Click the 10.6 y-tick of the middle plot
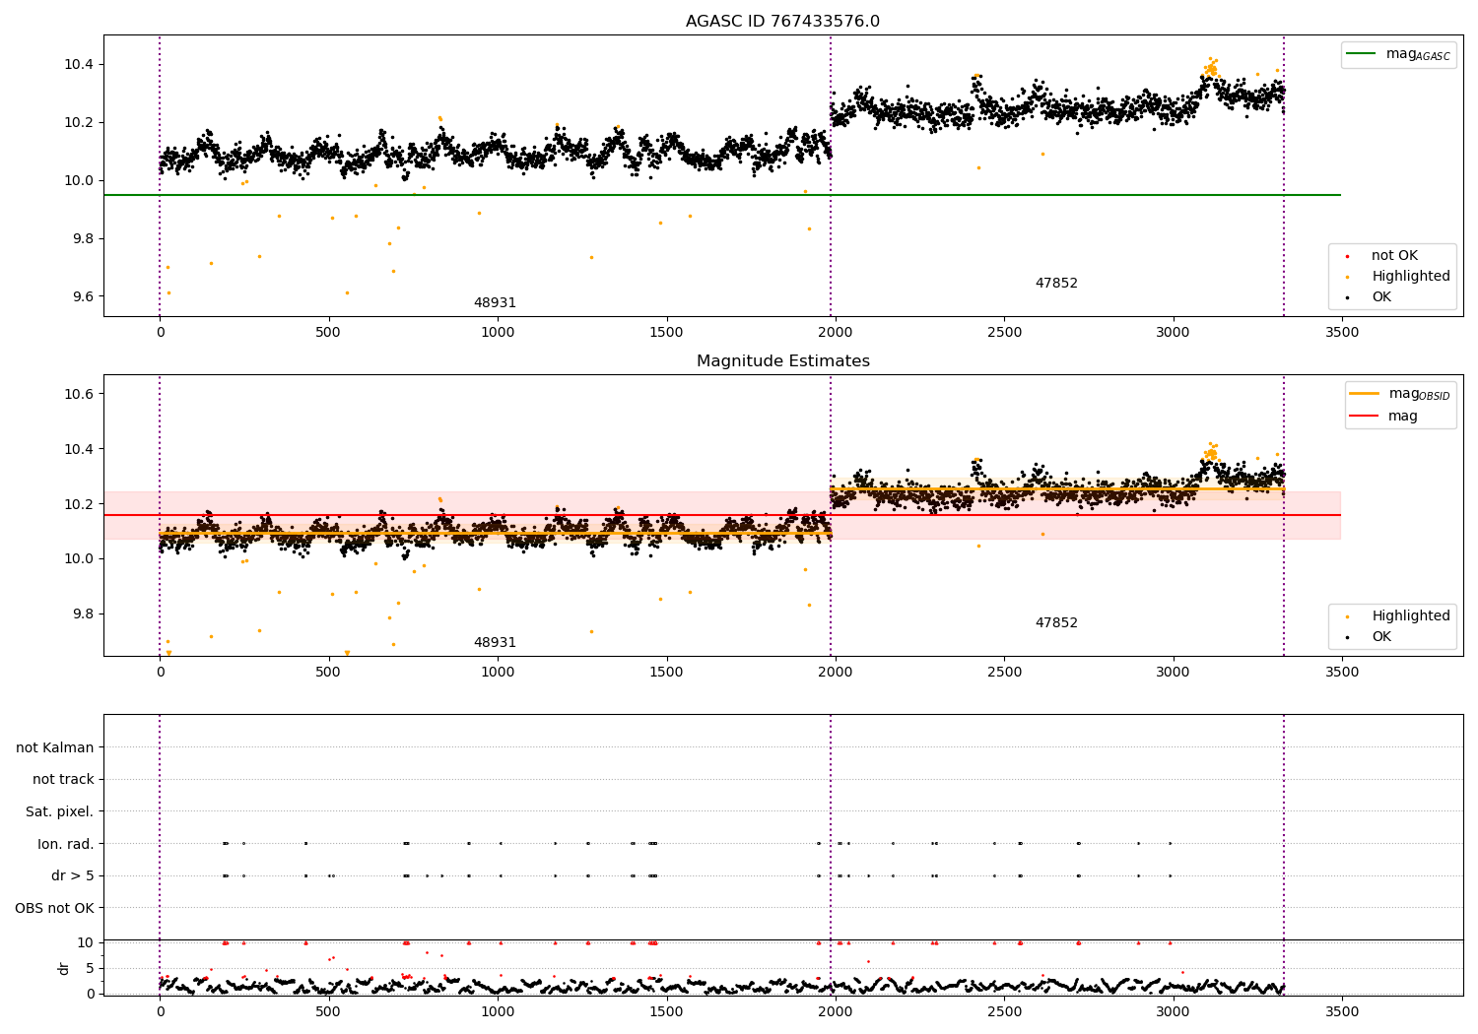The height and width of the screenshot is (1034, 1478). tap(80, 394)
